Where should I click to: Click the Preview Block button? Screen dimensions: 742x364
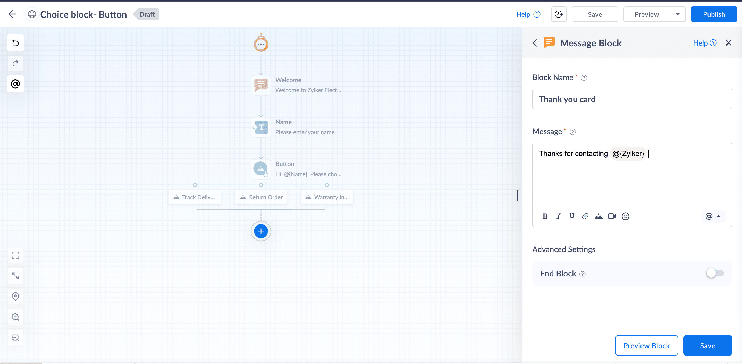[x=646, y=345]
